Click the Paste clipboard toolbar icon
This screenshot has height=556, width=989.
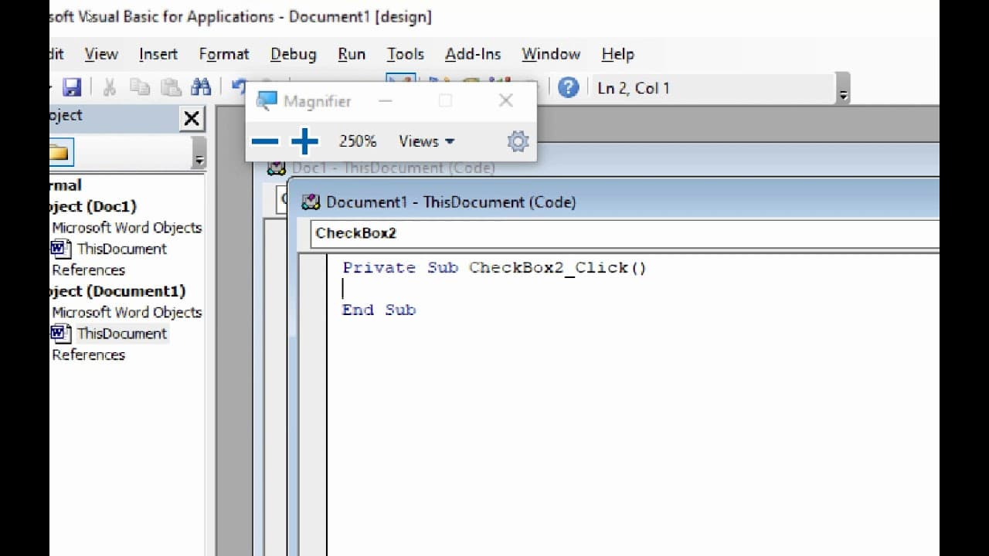point(171,87)
